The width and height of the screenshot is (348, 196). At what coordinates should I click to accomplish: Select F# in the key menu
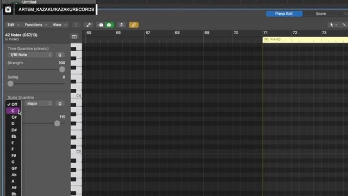13,156
